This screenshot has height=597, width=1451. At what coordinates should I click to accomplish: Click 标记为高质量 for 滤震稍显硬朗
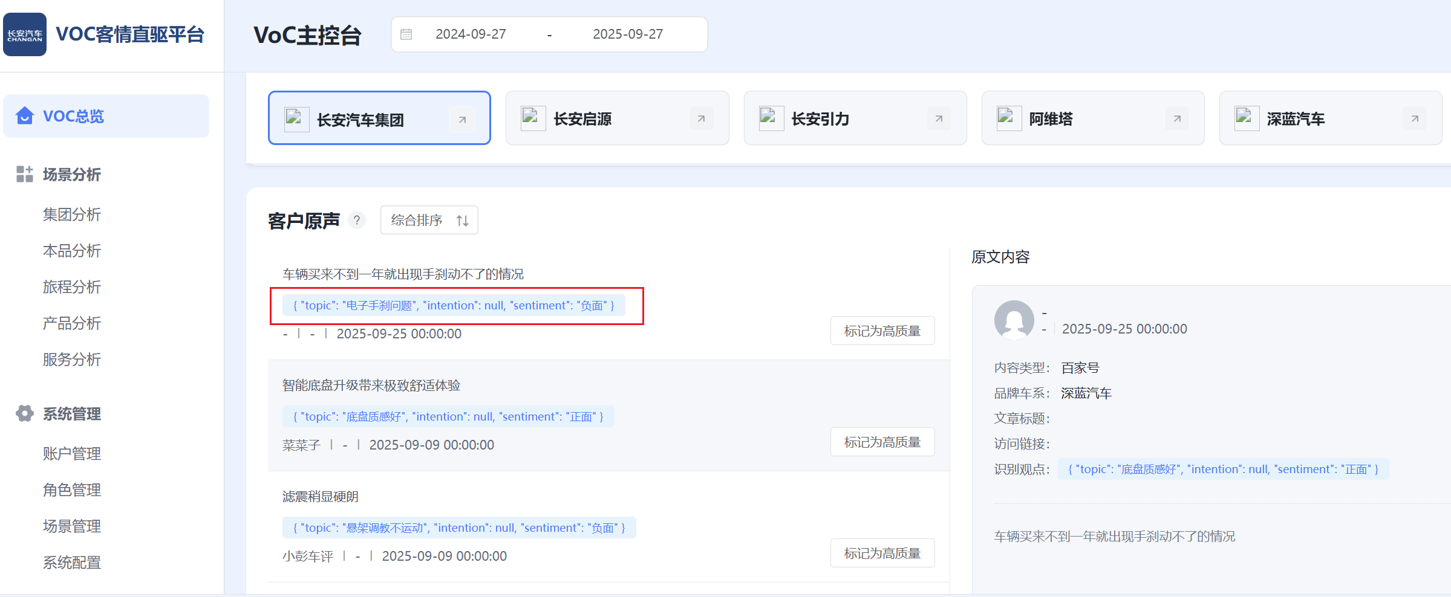point(882,553)
